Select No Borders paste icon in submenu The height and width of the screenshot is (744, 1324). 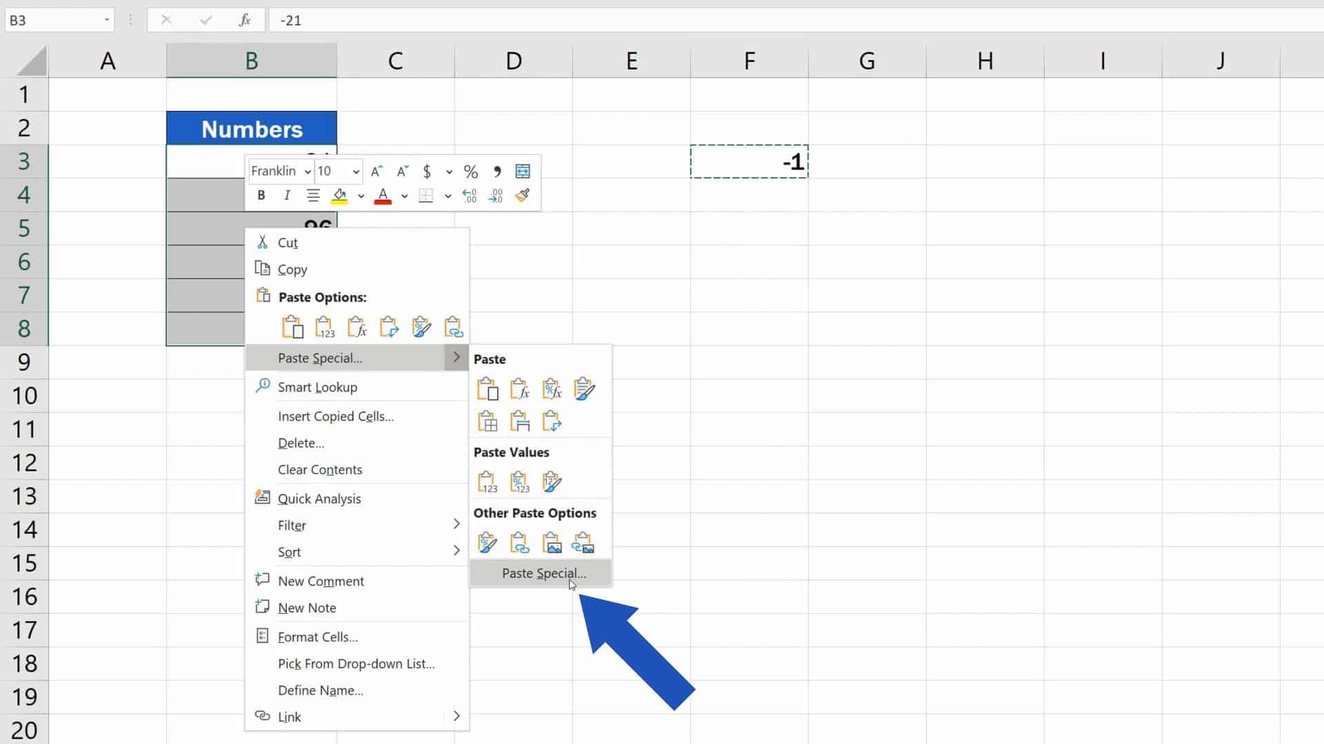(488, 421)
